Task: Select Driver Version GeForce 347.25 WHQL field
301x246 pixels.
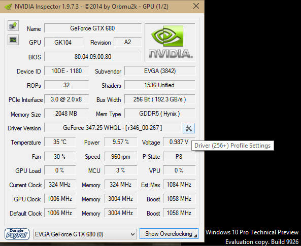Action: click(113, 128)
